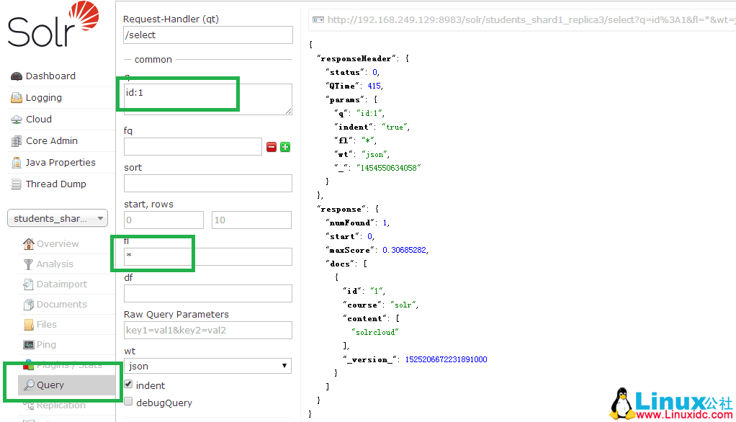Open the Overview core menu item

tap(57, 244)
